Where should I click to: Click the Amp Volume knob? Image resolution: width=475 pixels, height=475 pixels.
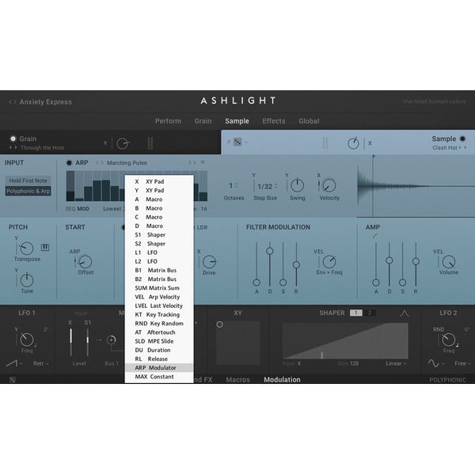click(x=449, y=262)
